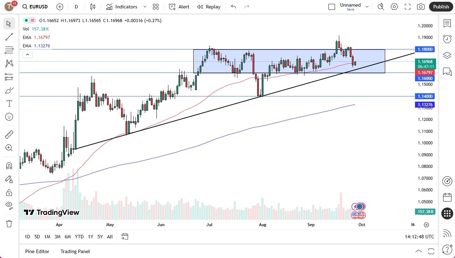Take a chart snapshot with the camera icon
The image size is (455, 258).
421,7
